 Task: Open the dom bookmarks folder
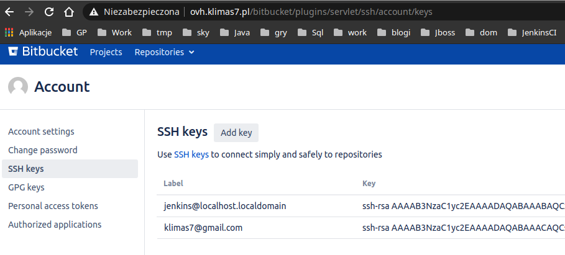click(482, 33)
